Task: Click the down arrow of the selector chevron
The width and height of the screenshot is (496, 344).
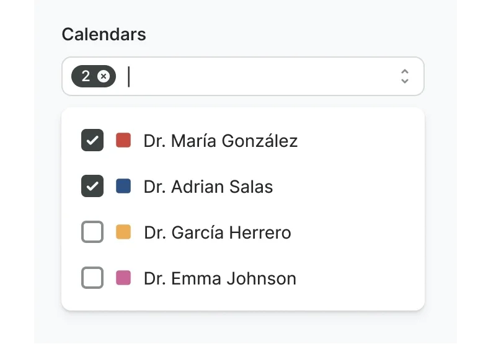Action: (x=405, y=81)
